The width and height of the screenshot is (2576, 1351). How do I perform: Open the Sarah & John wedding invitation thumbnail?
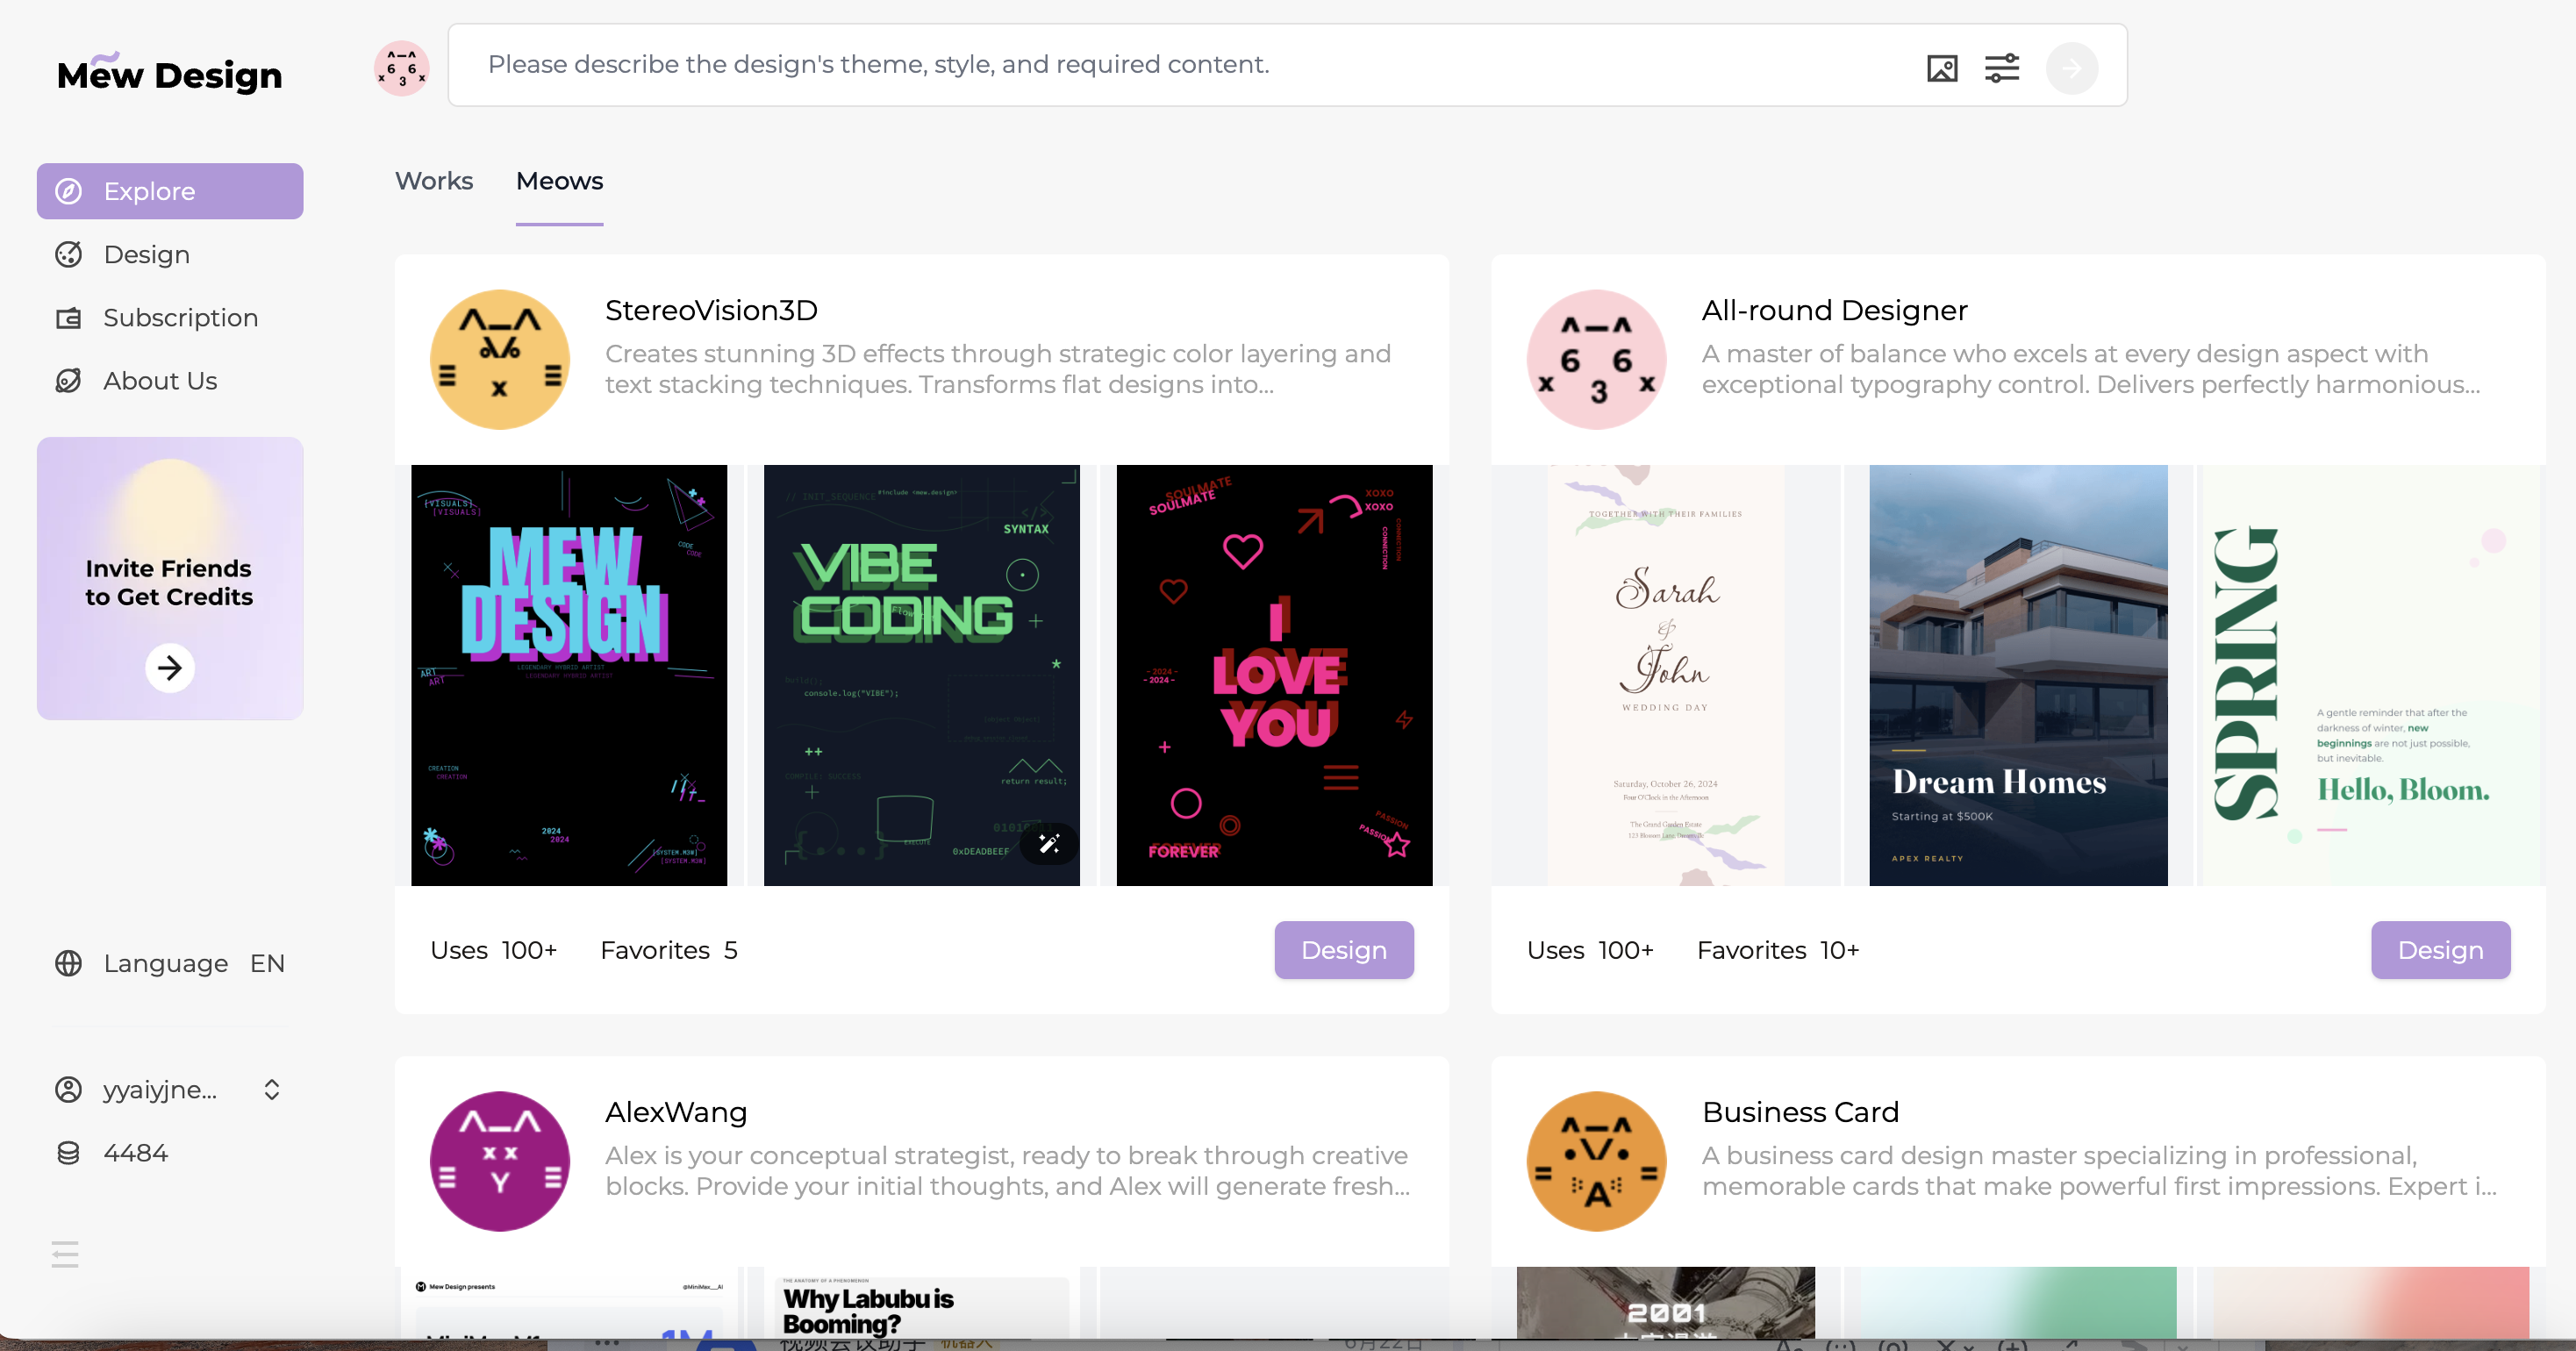[x=1666, y=675]
